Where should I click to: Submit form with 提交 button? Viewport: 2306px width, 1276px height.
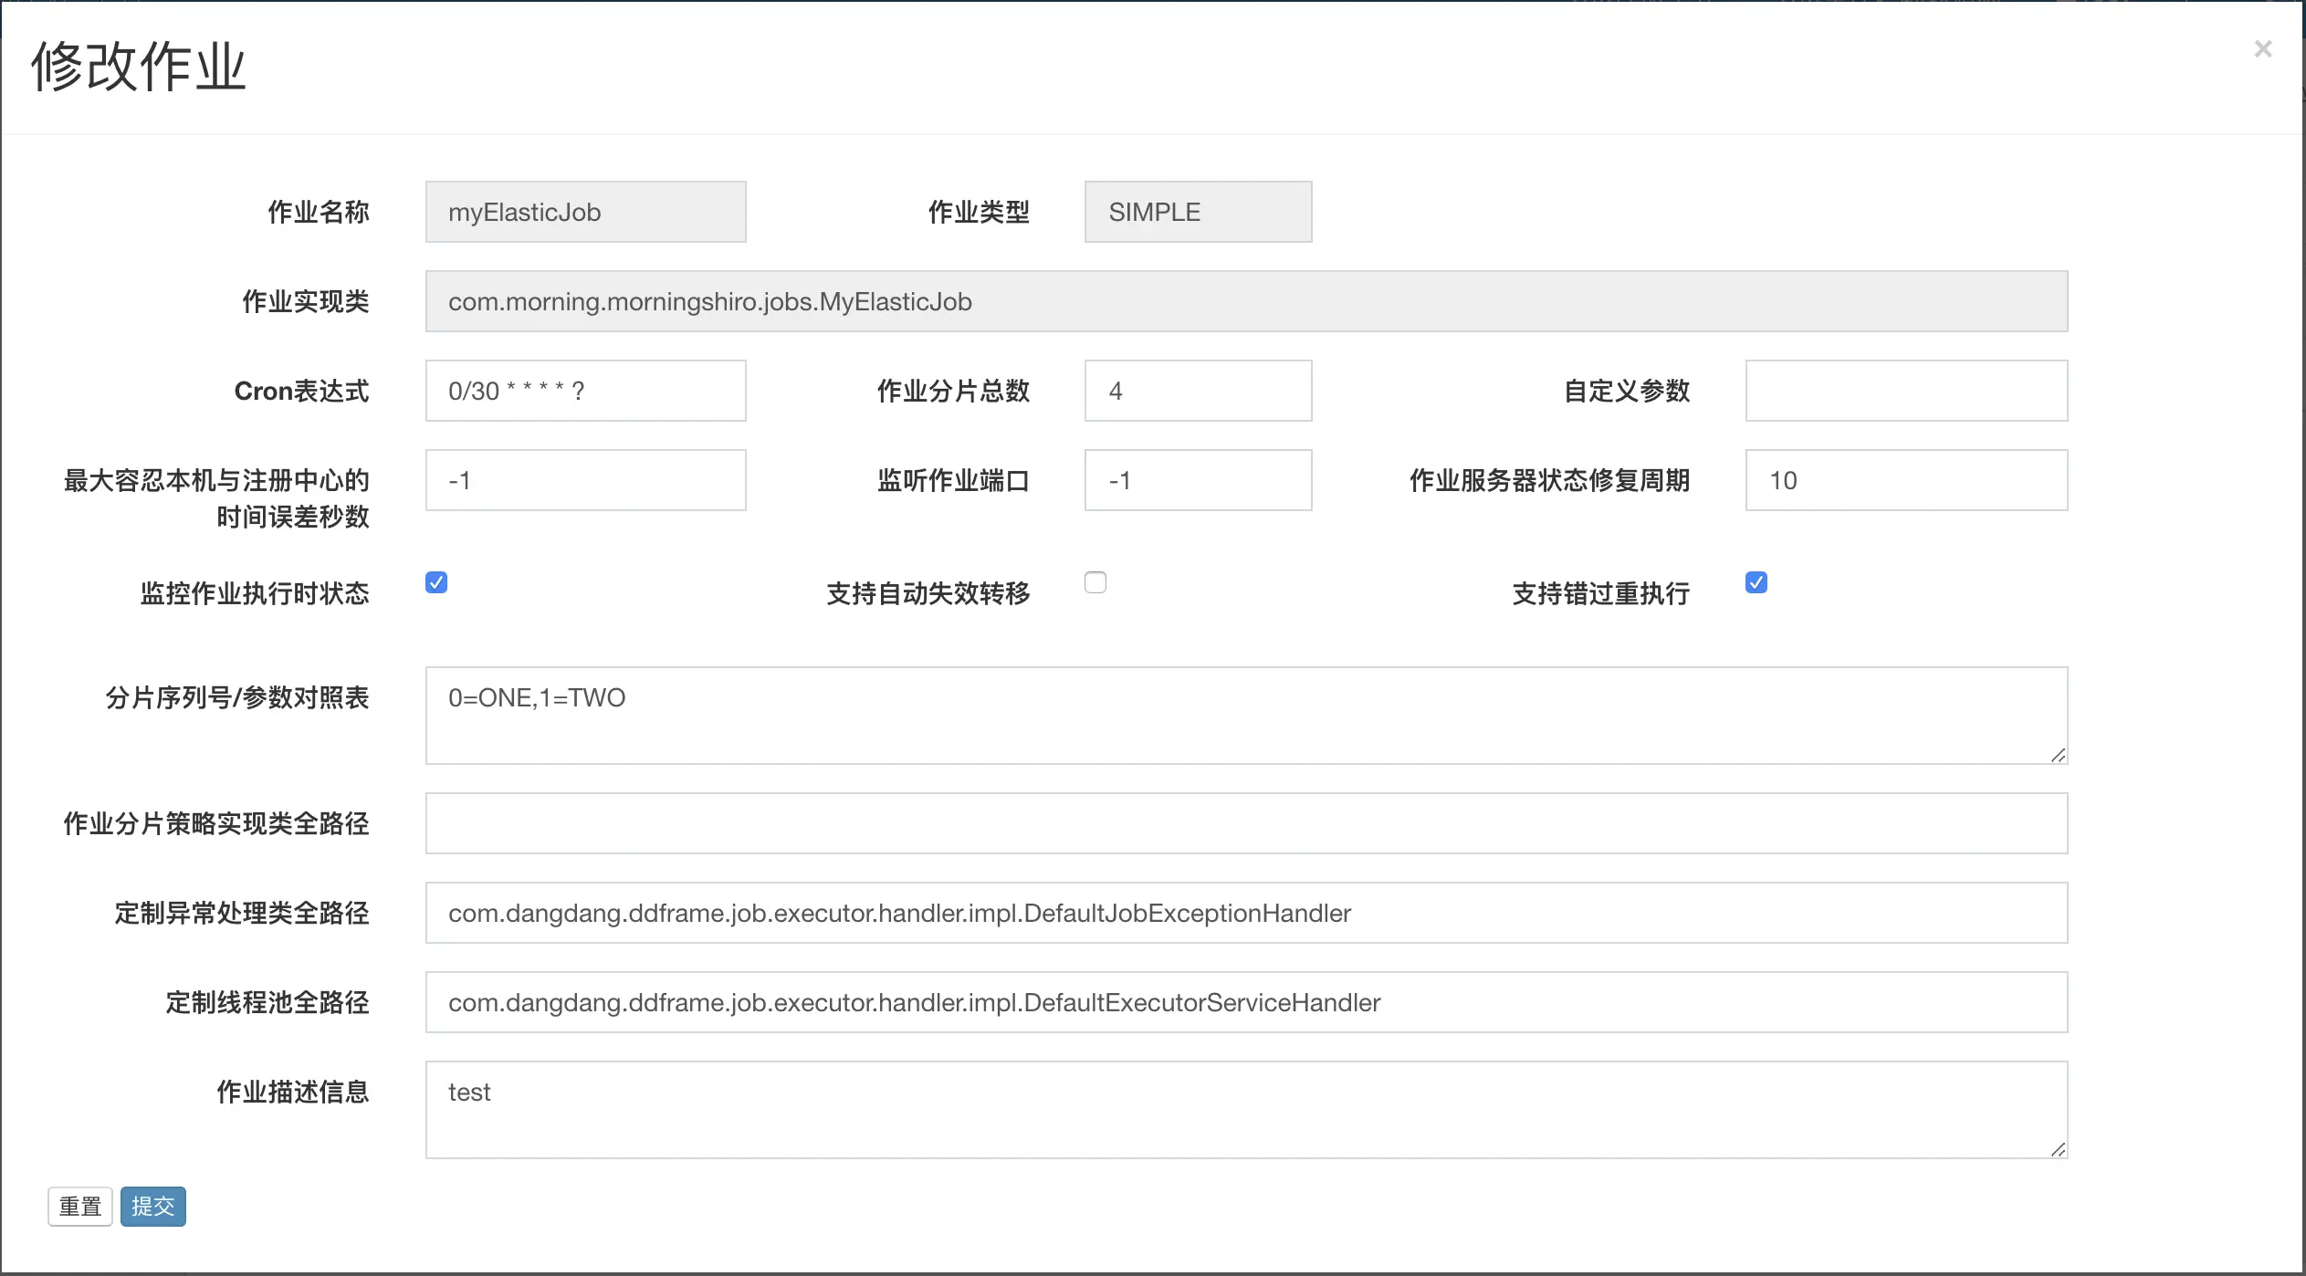click(152, 1207)
